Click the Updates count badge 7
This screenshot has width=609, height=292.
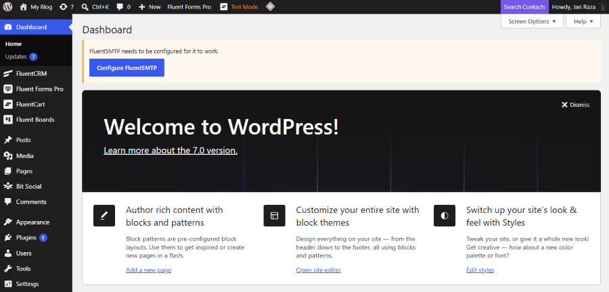(33, 57)
